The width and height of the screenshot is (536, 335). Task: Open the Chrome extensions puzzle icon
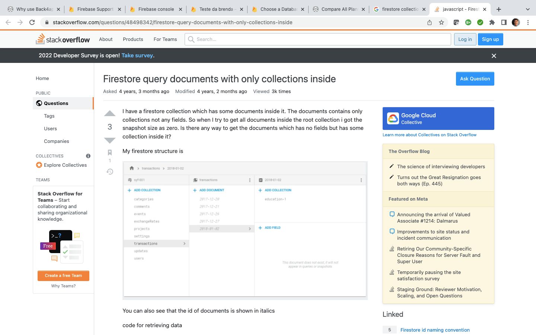(492, 22)
